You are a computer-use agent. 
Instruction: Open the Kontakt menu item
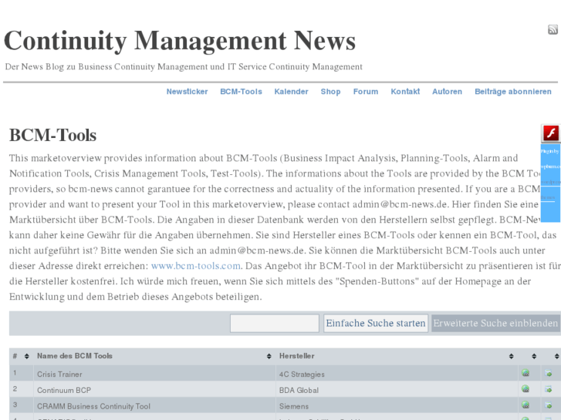405,92
